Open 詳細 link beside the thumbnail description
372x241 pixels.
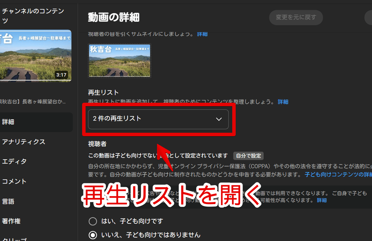click(202, 34)
